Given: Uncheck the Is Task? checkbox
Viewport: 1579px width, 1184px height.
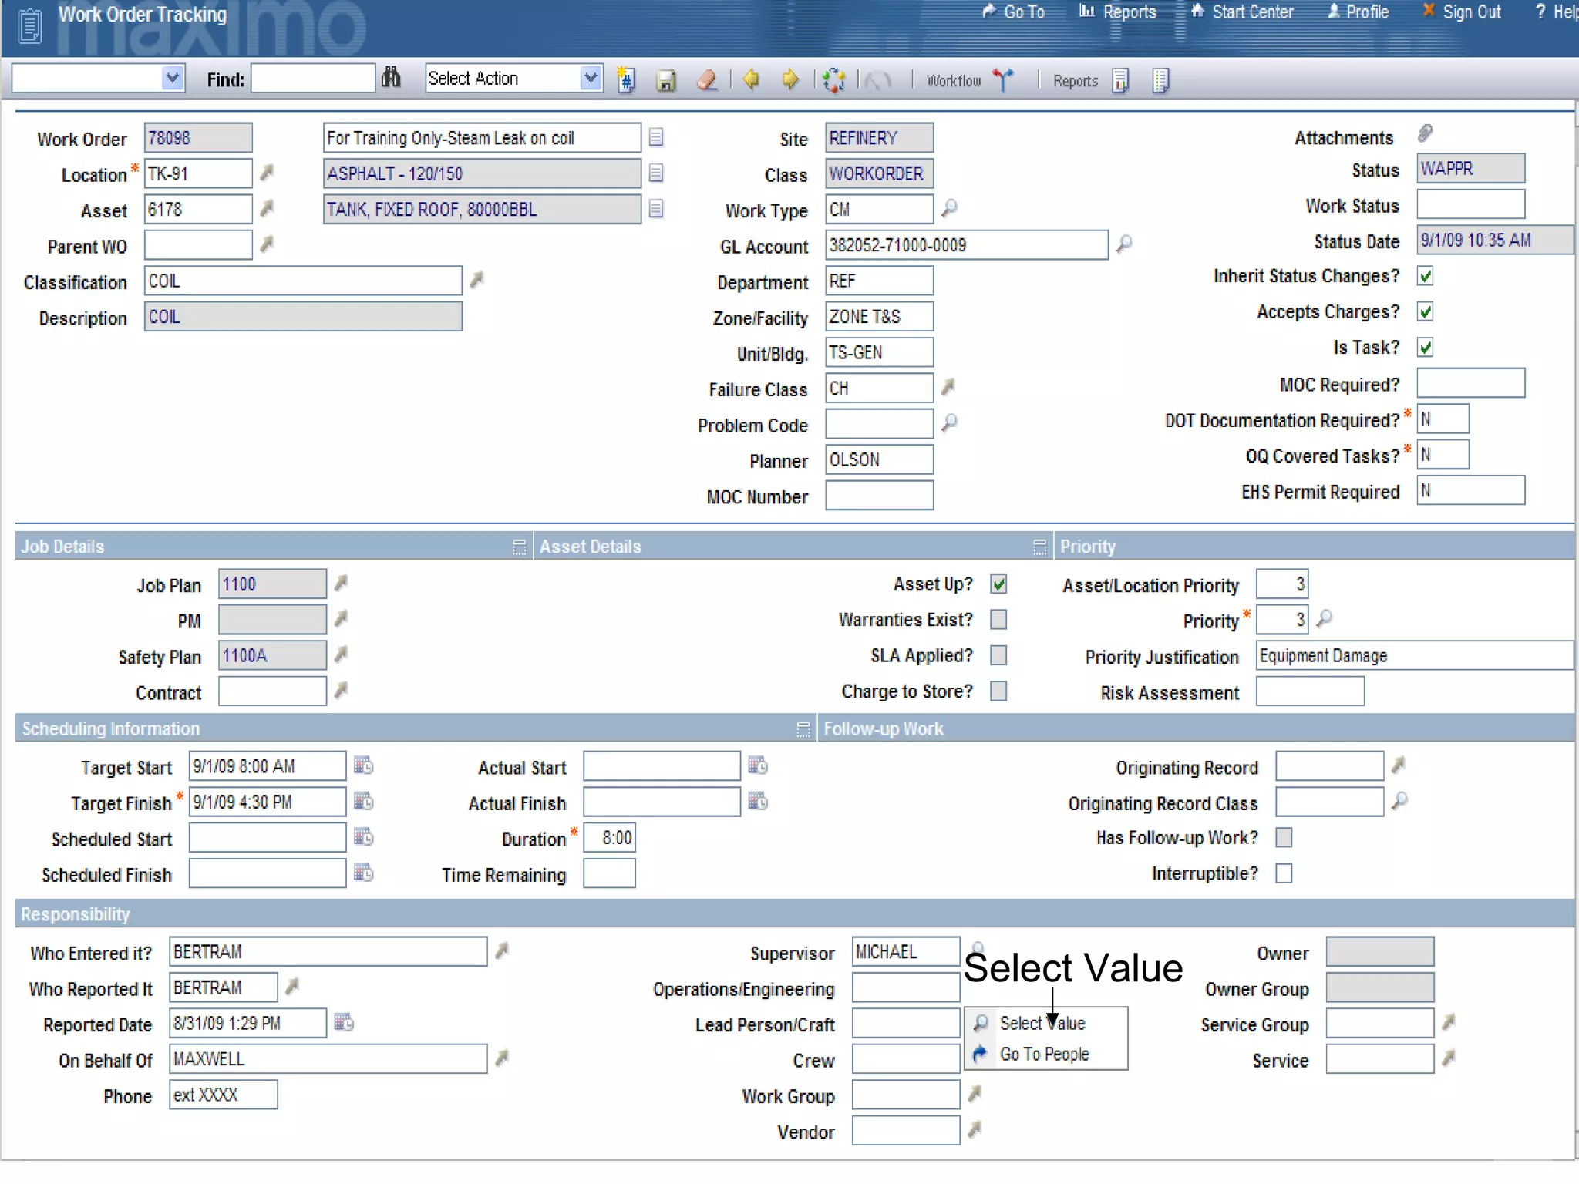Looking at the screenshot, I should tap(1425, 348).
